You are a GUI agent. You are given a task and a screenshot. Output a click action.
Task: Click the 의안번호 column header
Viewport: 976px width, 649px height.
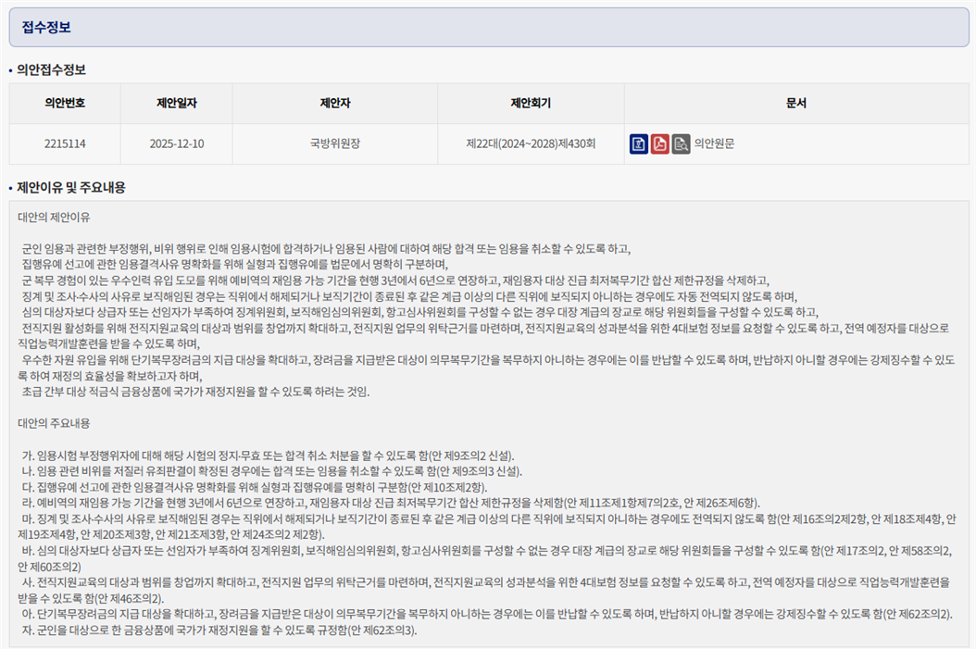point(65,104)
